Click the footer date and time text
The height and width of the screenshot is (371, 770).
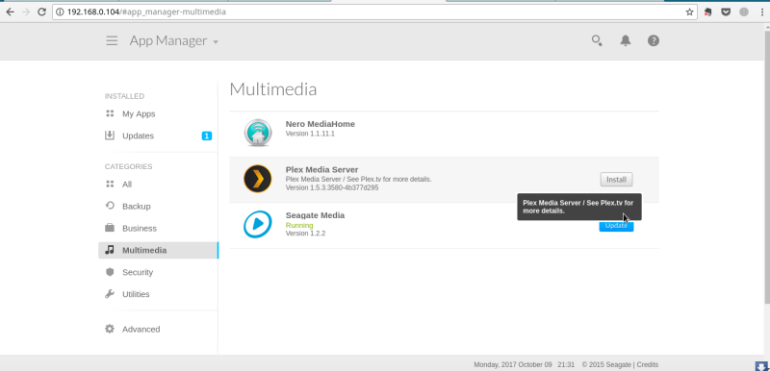524,364
